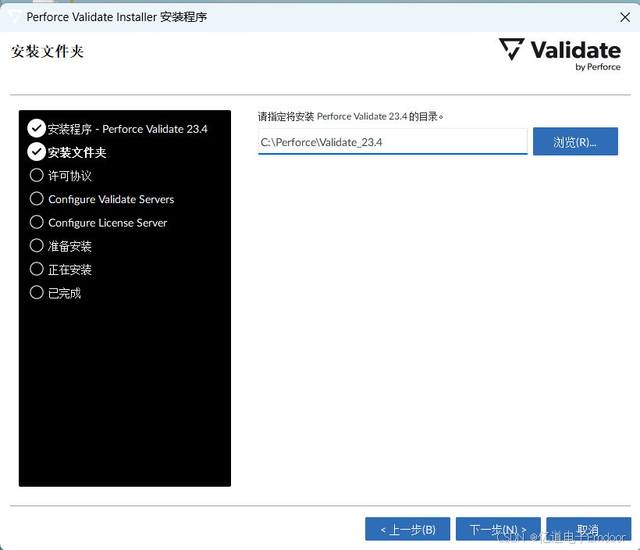Click the 浏览(R)... button
Screen dimensions: 640x550
pyautogui.click(x=575, y=141)
